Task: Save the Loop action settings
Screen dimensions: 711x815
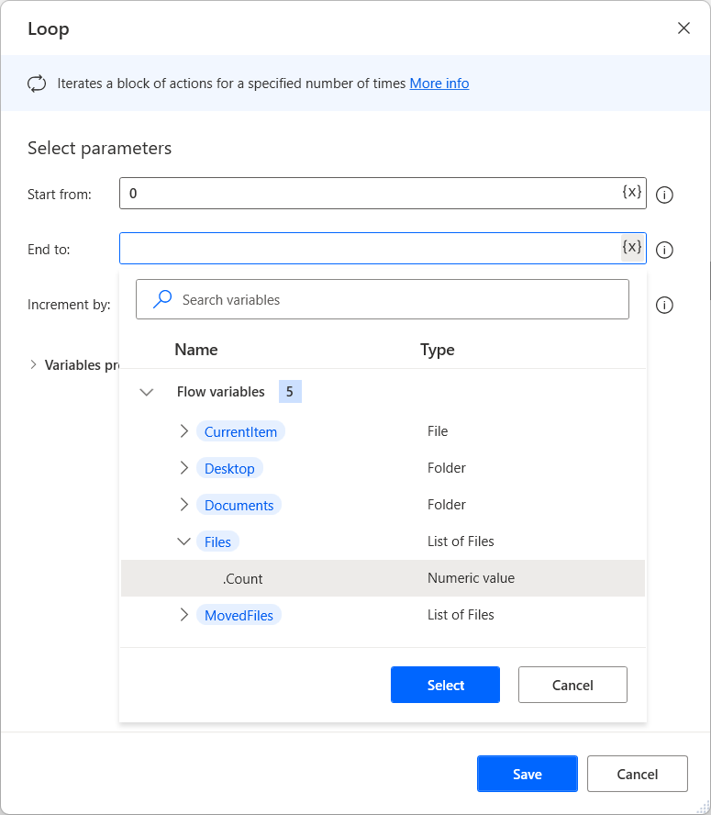Action: click(527, 773)
